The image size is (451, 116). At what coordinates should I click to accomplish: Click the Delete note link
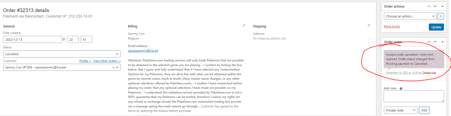pos(429,73)
